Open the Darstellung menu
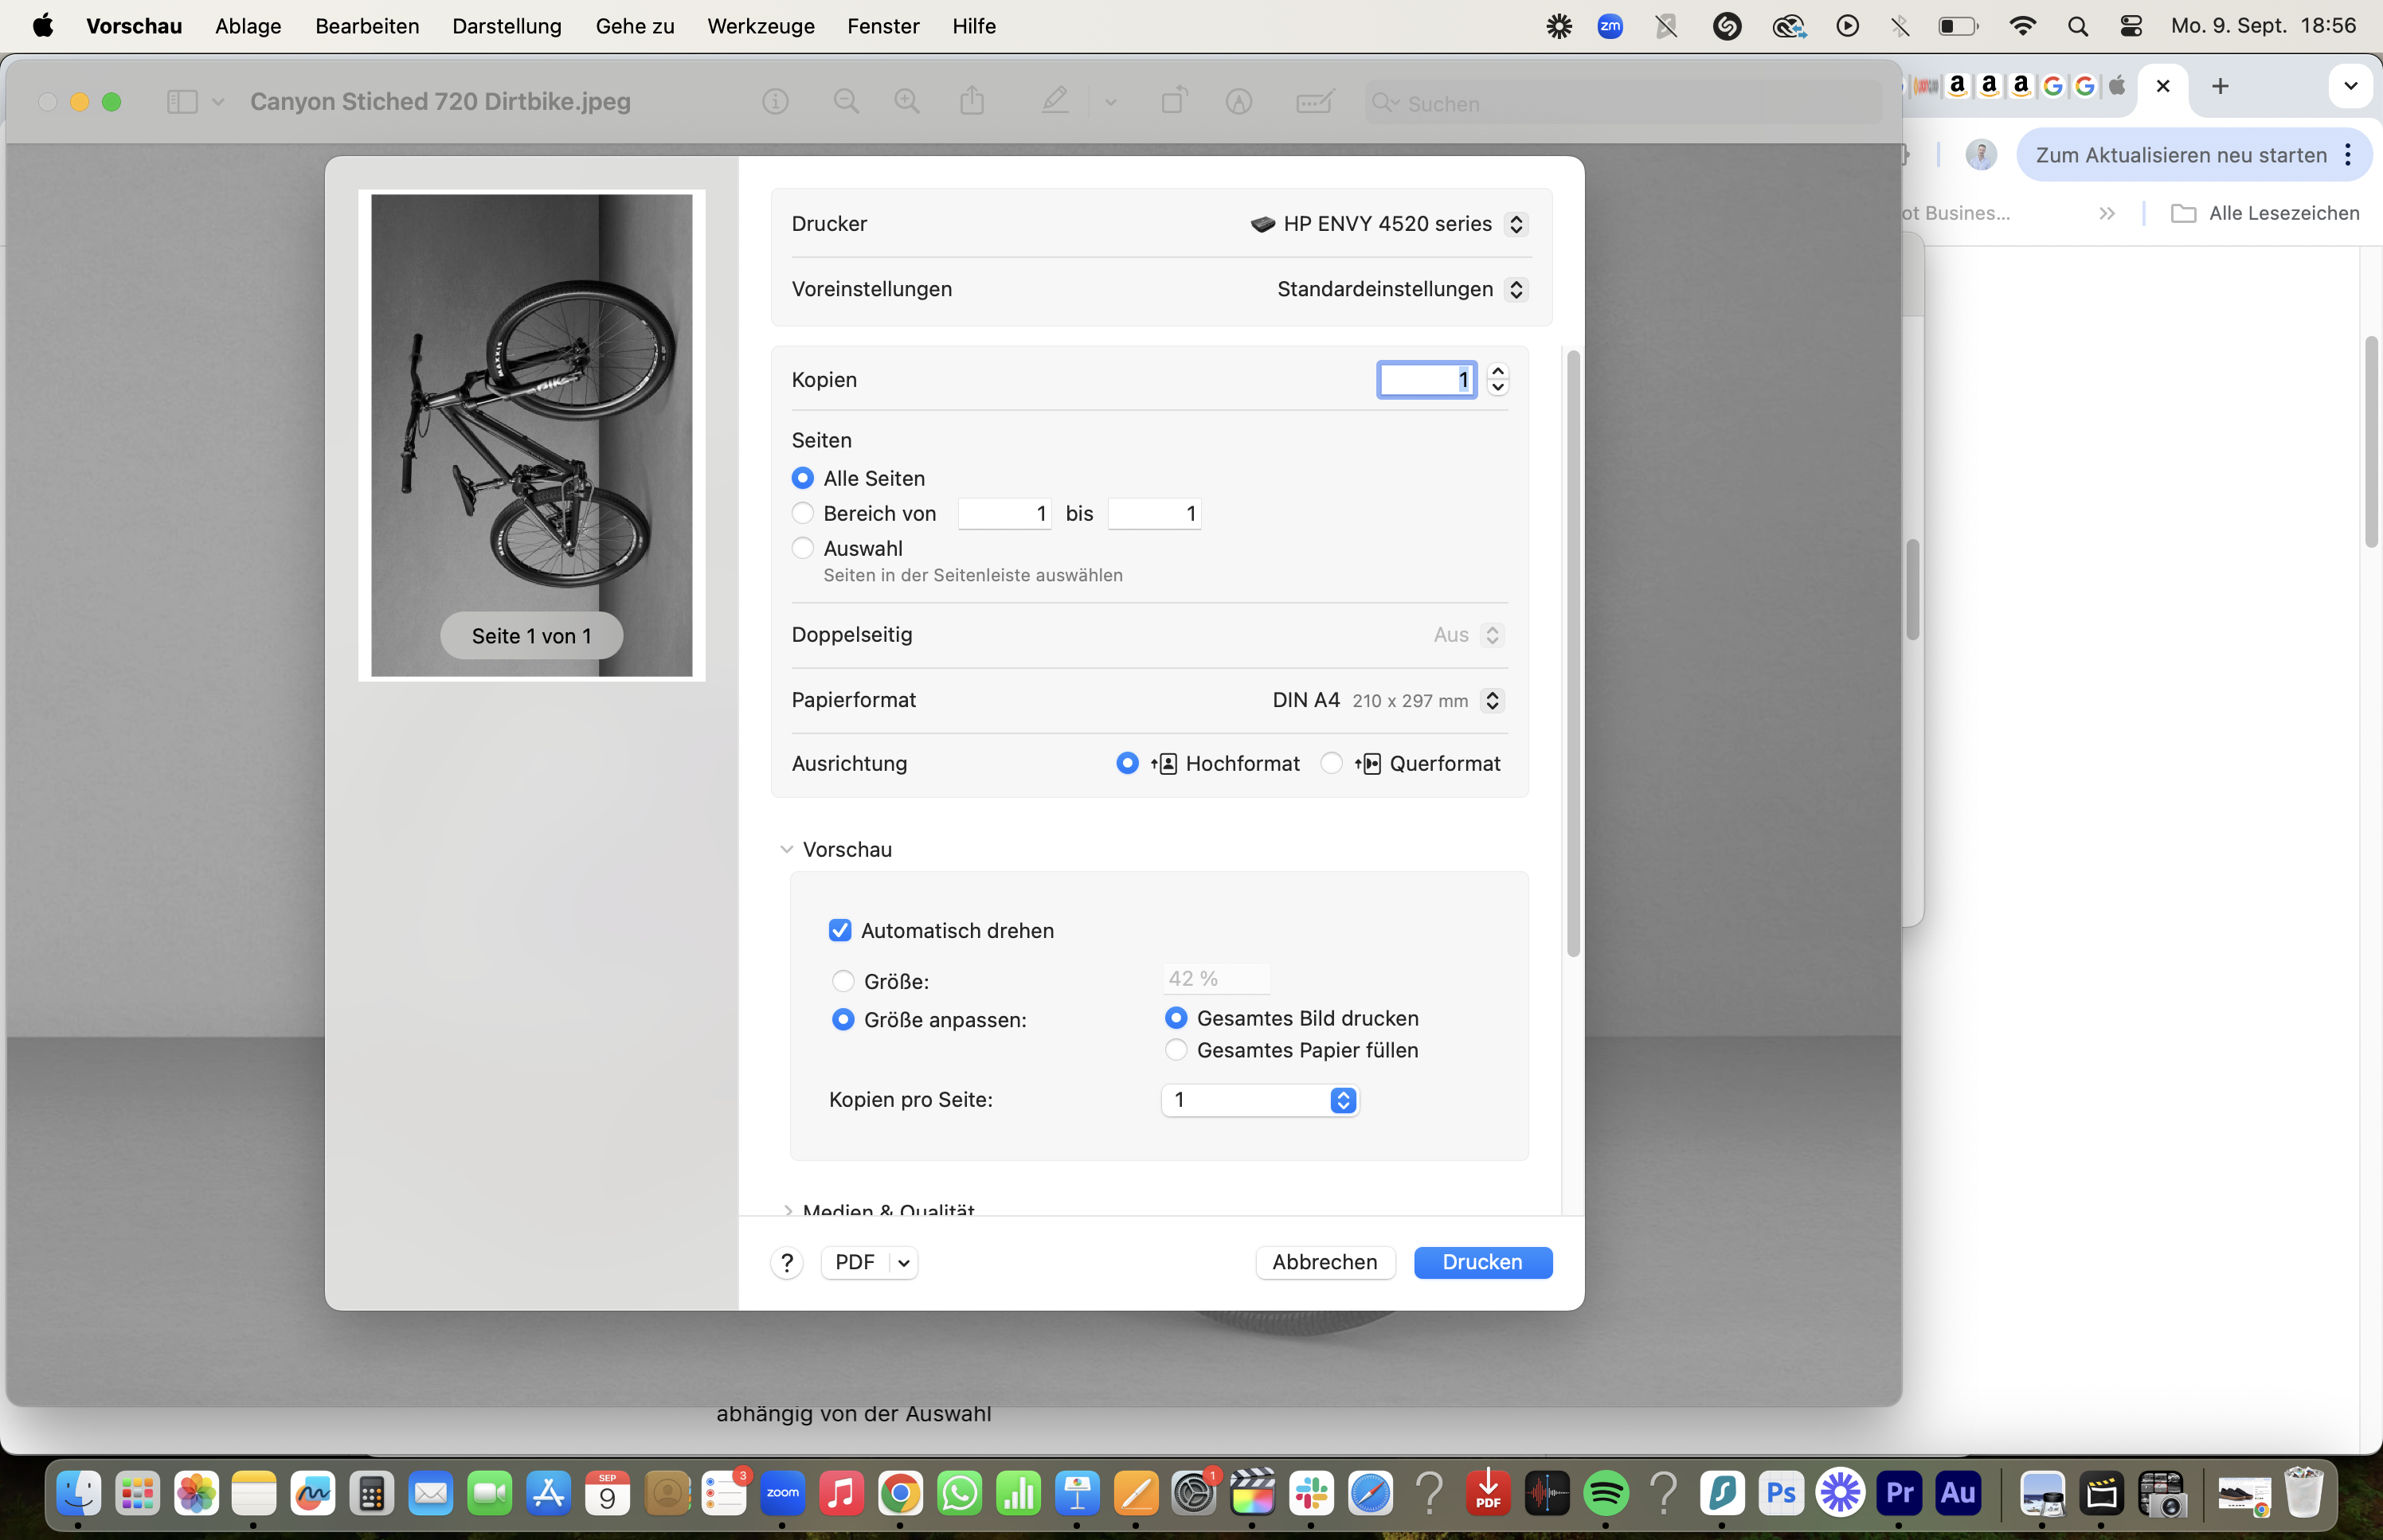The height and width of the screenshot is (1540, 2383). (x=506, y=26)
